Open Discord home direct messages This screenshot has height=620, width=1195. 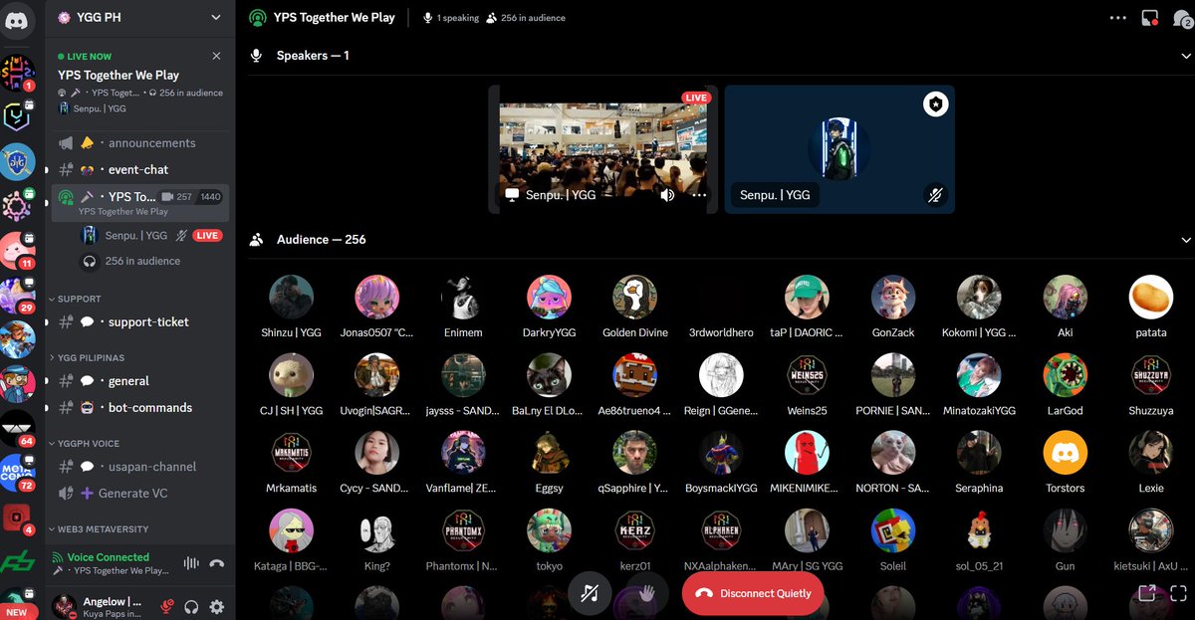click(x=18, y=19)
